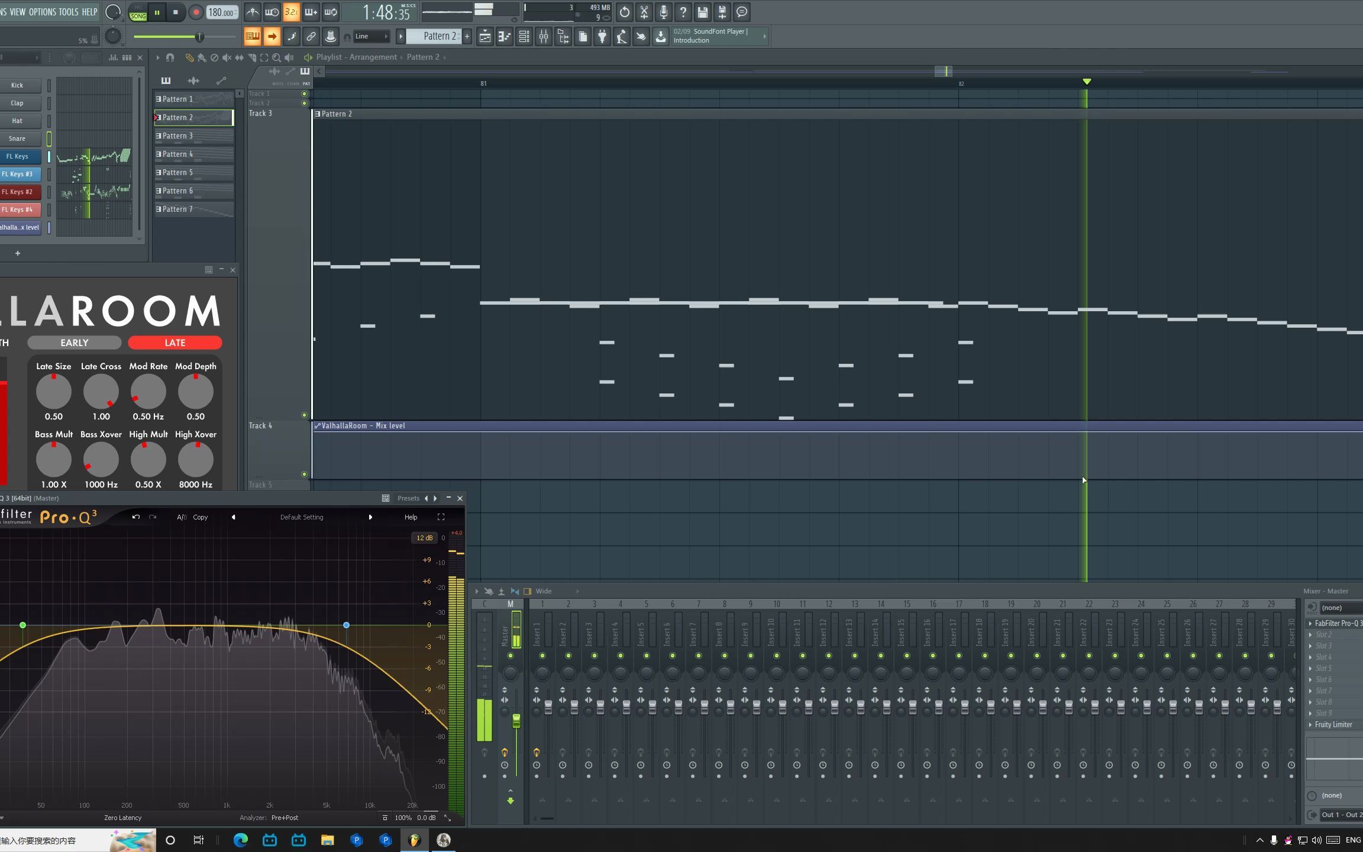Open the Browser from toolbar
Screen dimensions: 1363x852
pos(563,37)
